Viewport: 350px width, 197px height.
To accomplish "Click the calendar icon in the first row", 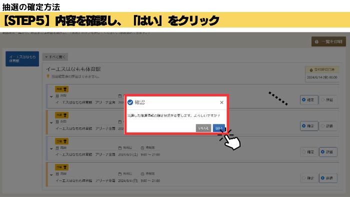I will tap(120, 96).
